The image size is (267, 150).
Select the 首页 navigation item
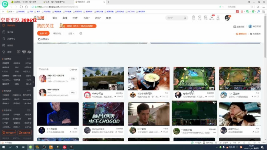tap(55, 18)
